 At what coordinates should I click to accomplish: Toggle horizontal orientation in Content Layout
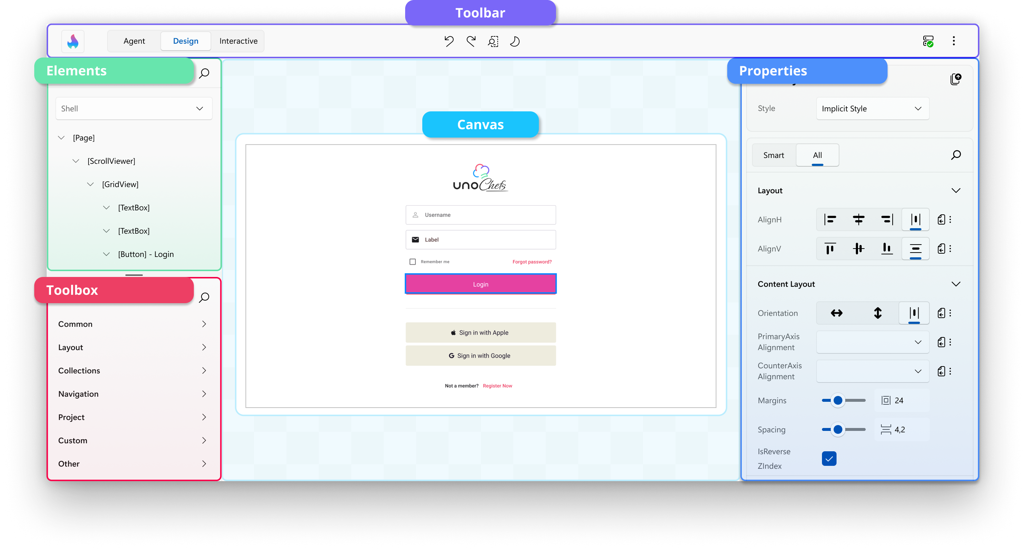(836, 313)
